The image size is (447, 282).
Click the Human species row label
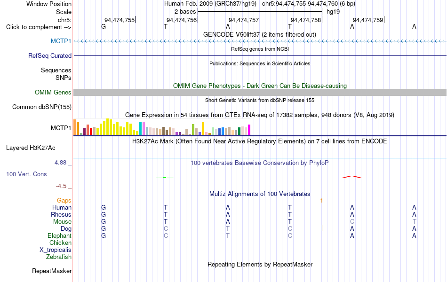click(62, 207)
